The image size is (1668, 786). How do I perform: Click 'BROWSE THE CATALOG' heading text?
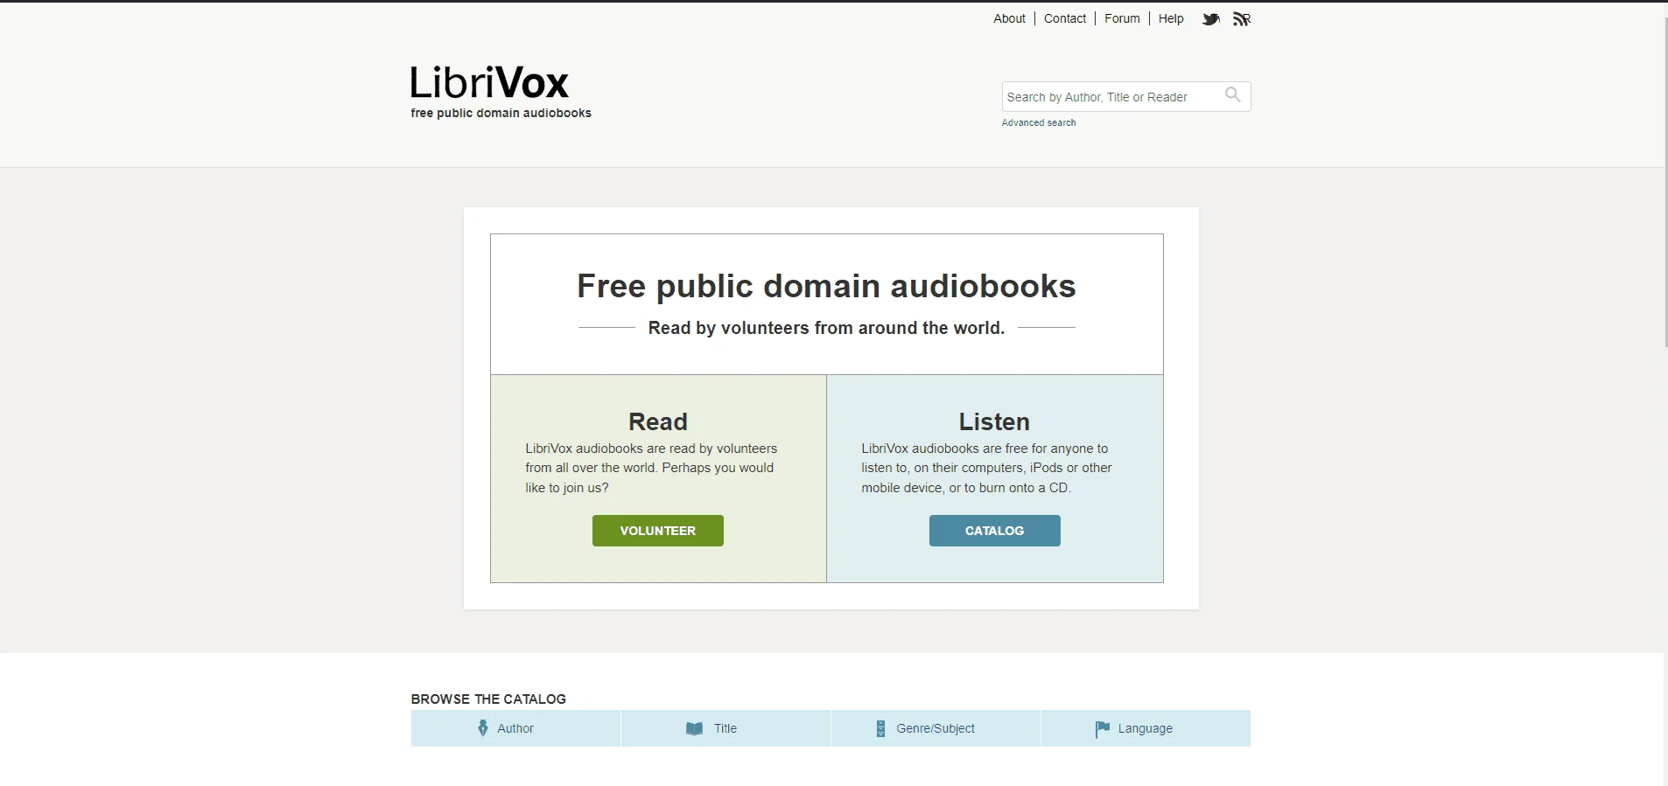point(488,699)
